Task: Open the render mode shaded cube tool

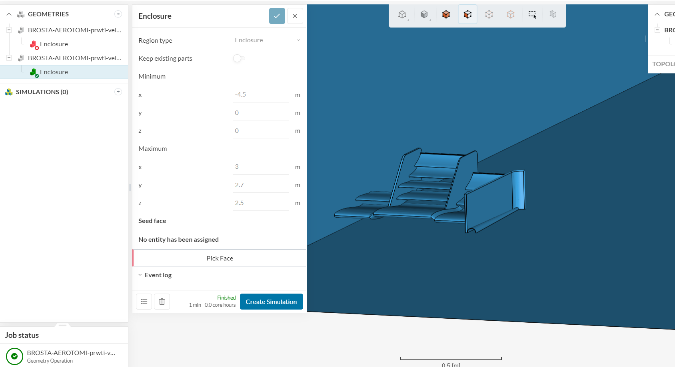Action: (424, 15)
